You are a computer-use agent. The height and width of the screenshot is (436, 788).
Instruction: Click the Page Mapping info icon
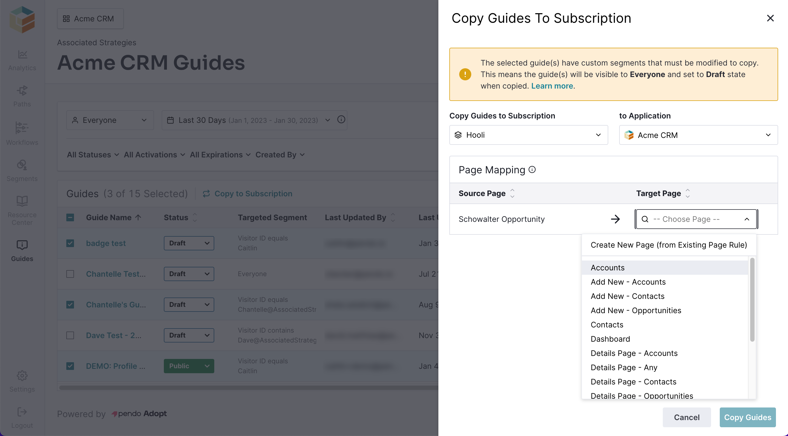coord(532,169)
